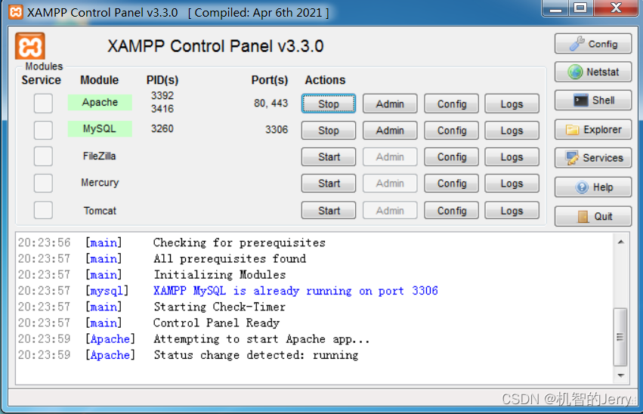The height and width of the screenshot is (414, 643).
Task: Click log line 'Initializing Modules'
Action: [219, 275]
